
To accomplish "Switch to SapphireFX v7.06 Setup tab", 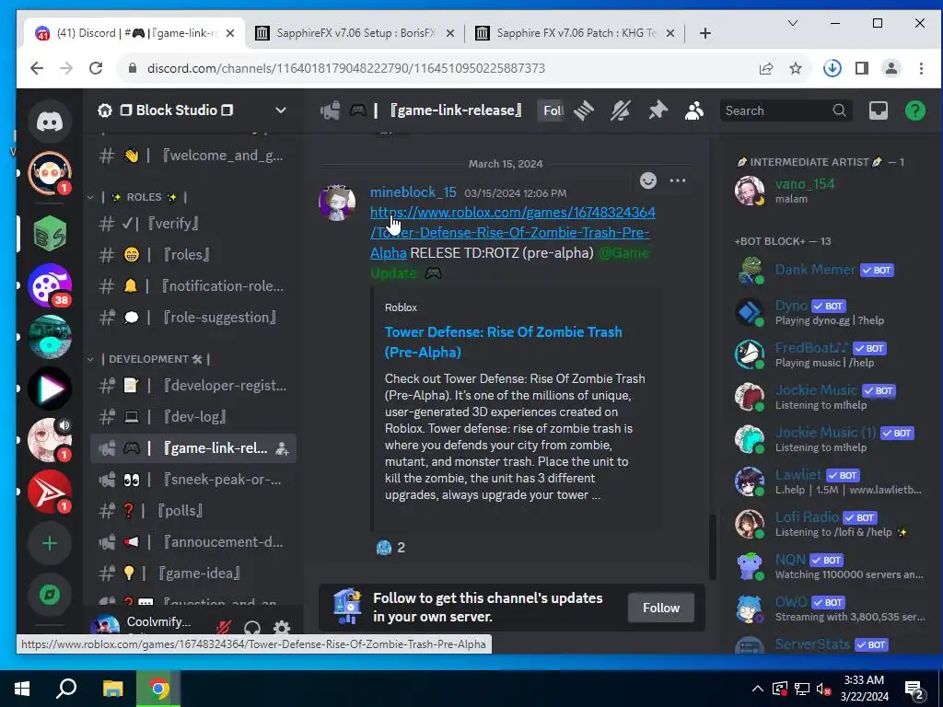I will click(x=355, y=33).
